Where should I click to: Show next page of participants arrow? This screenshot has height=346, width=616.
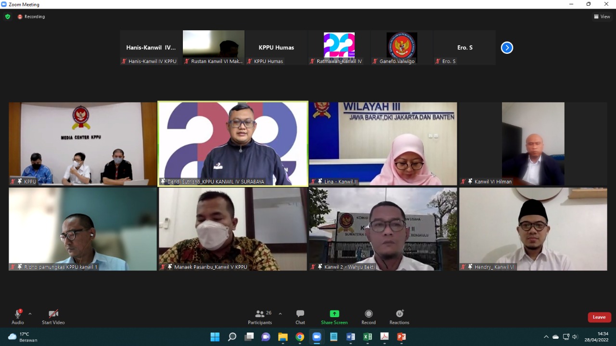click(x=507, y=48)
